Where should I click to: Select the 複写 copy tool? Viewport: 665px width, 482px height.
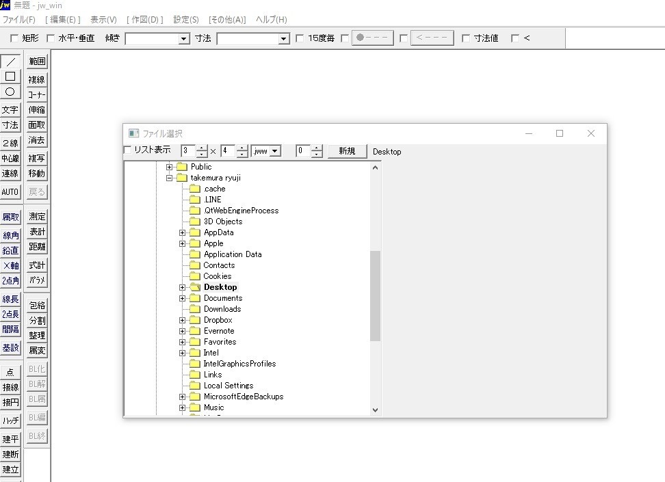37,159
